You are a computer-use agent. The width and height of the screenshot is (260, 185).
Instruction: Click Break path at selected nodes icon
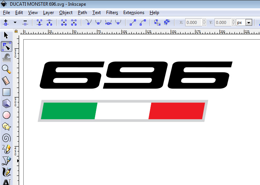[49, 22]
